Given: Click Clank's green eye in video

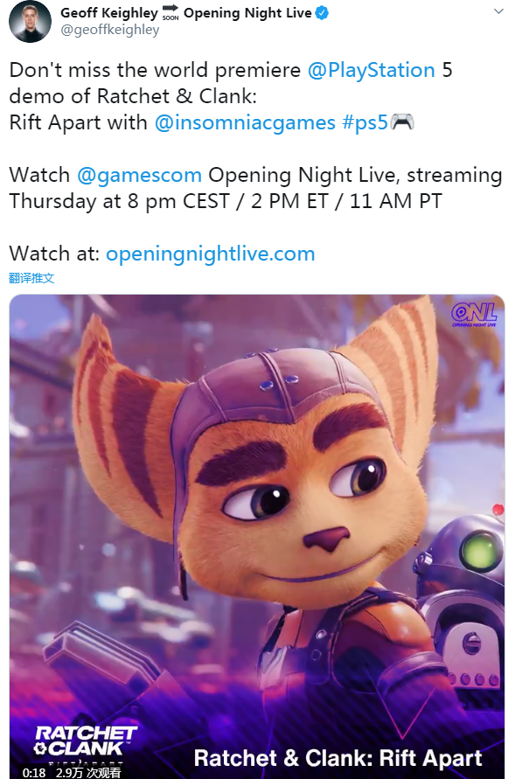Looking at the screenshot, I should 479,551.
